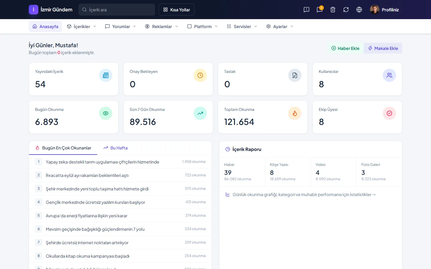Click the İzmir Gündem logo icon

(34, 10)
